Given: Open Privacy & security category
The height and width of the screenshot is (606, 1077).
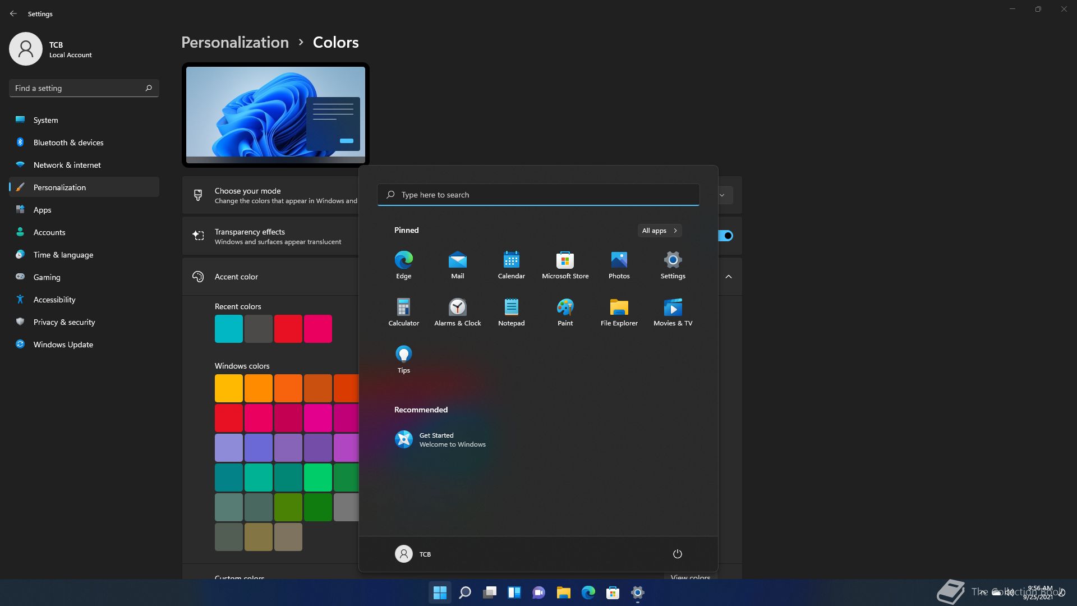Looking at the screenshot, I should click(x=84, y=322).
